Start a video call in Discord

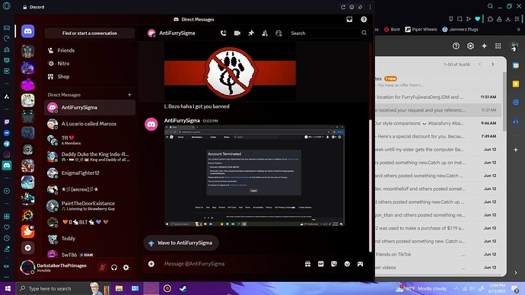[237, 33]
